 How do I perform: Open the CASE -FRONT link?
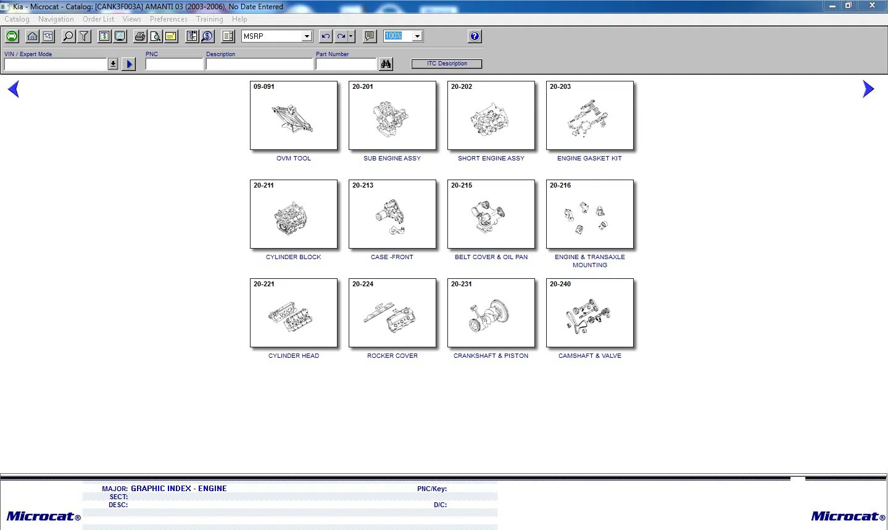(392, 257)
